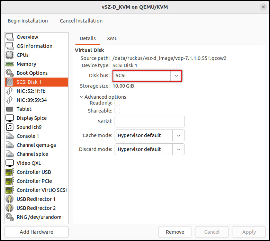
Task: Open the Disk bus SCSI dropdown
Action: click(x=147, y=75)
